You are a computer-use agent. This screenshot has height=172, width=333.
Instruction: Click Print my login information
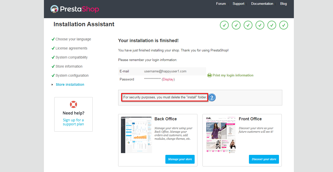(x=233, y=75)
